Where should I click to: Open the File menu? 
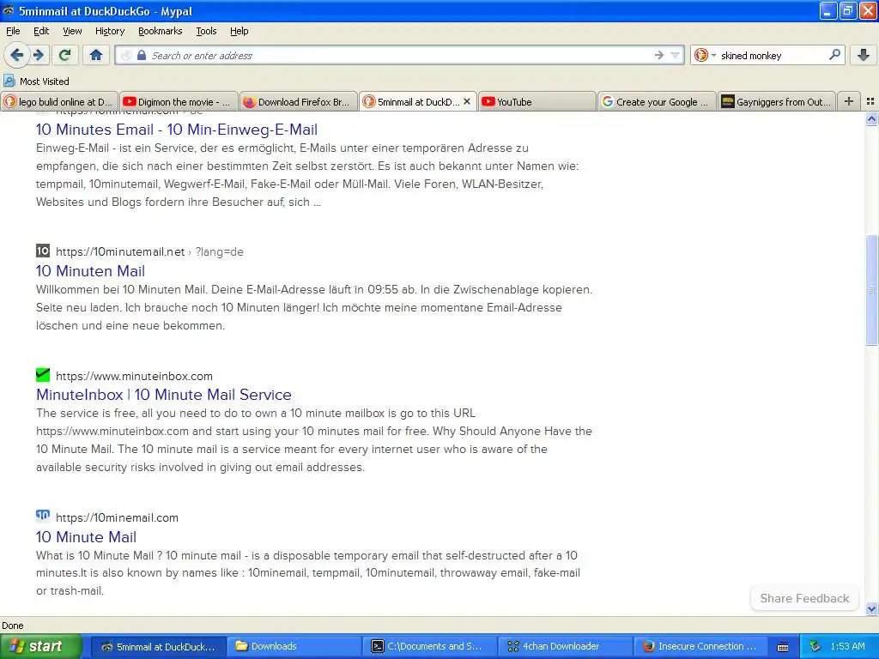[x=13, y=31]
